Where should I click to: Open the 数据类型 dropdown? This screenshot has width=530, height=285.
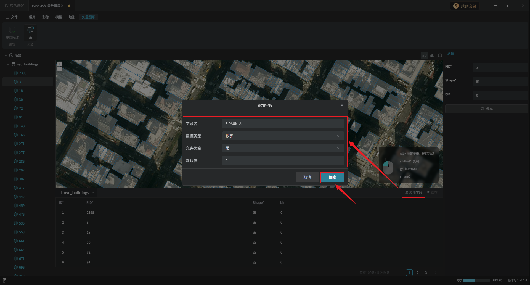pos(283,136)
